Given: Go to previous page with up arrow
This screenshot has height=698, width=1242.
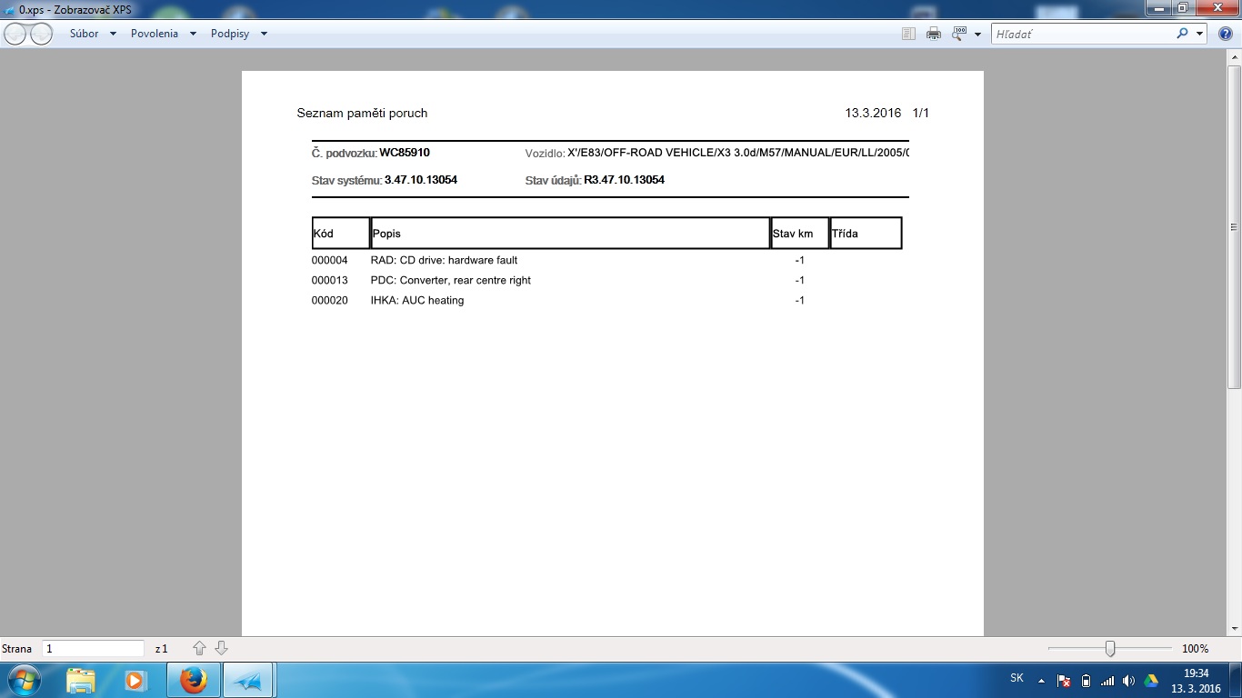Looking at the screenshot, I should (x=200, y=648).
